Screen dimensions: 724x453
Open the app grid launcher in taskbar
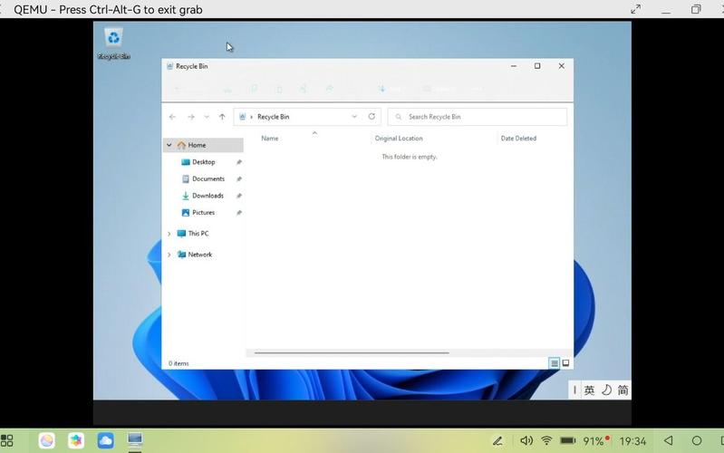coord(7,440)
